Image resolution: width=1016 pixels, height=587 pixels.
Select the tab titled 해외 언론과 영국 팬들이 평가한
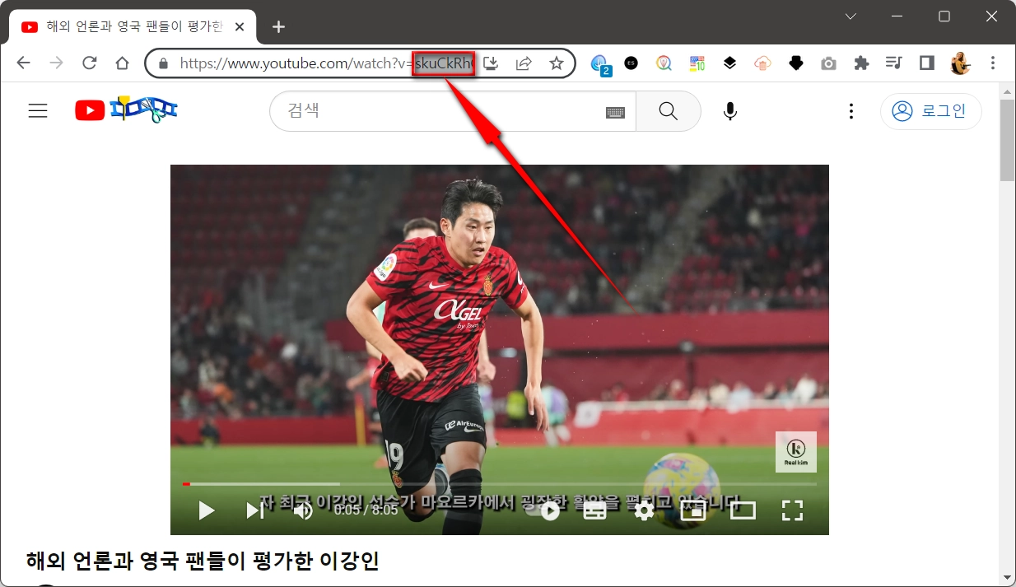tap(132, 26)
